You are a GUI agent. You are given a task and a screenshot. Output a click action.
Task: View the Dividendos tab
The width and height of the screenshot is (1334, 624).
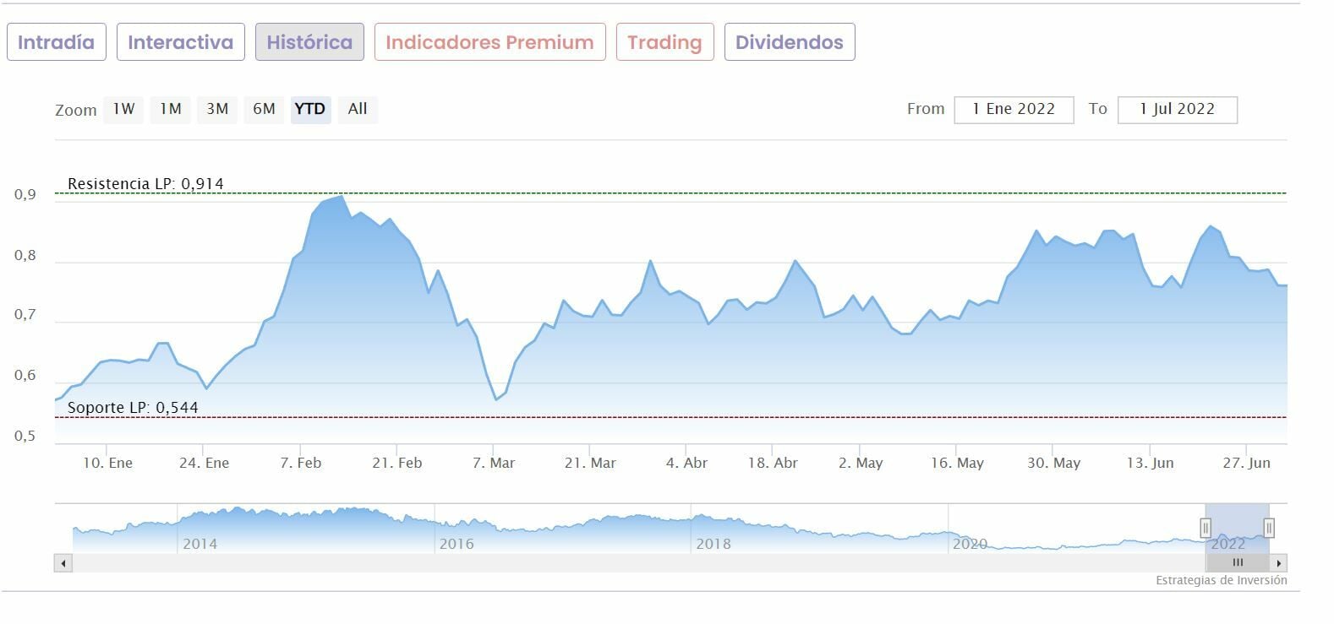pyautogui.click(x=789, y=42)
